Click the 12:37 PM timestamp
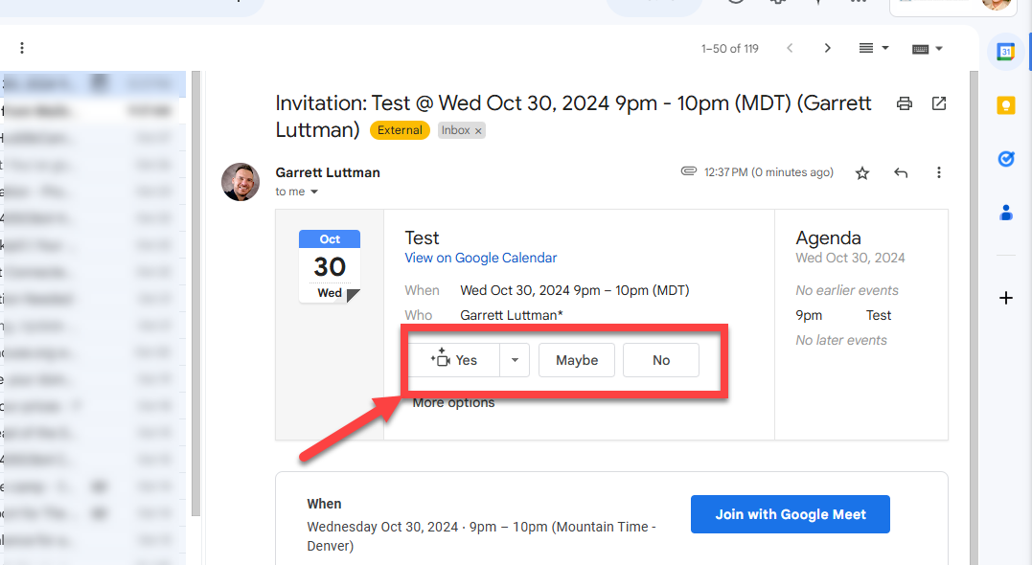 768,172
